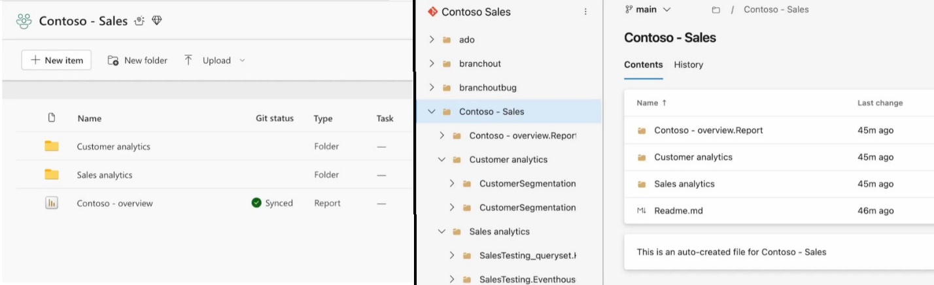The width and height of the screenshot is (934, 285).
Task: Click the upload arrow icon
Action: point(188,60)
